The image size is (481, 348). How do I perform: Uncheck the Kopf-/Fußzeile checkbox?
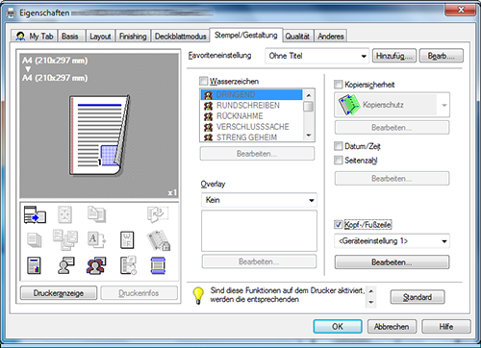[x=339, y=224]
